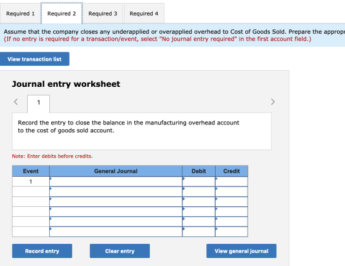
Task: Click the Debit field in the fourth row
Action: point(198,212)
